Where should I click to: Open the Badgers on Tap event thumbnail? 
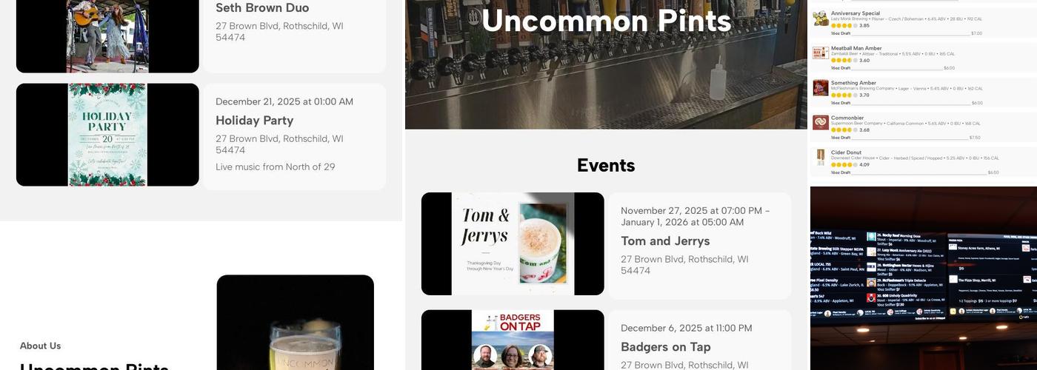tap(513, 340)
